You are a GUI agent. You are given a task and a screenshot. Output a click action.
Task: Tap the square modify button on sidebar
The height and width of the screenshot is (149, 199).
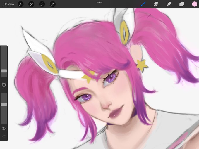pyautogui.click(x=4, y=85)
